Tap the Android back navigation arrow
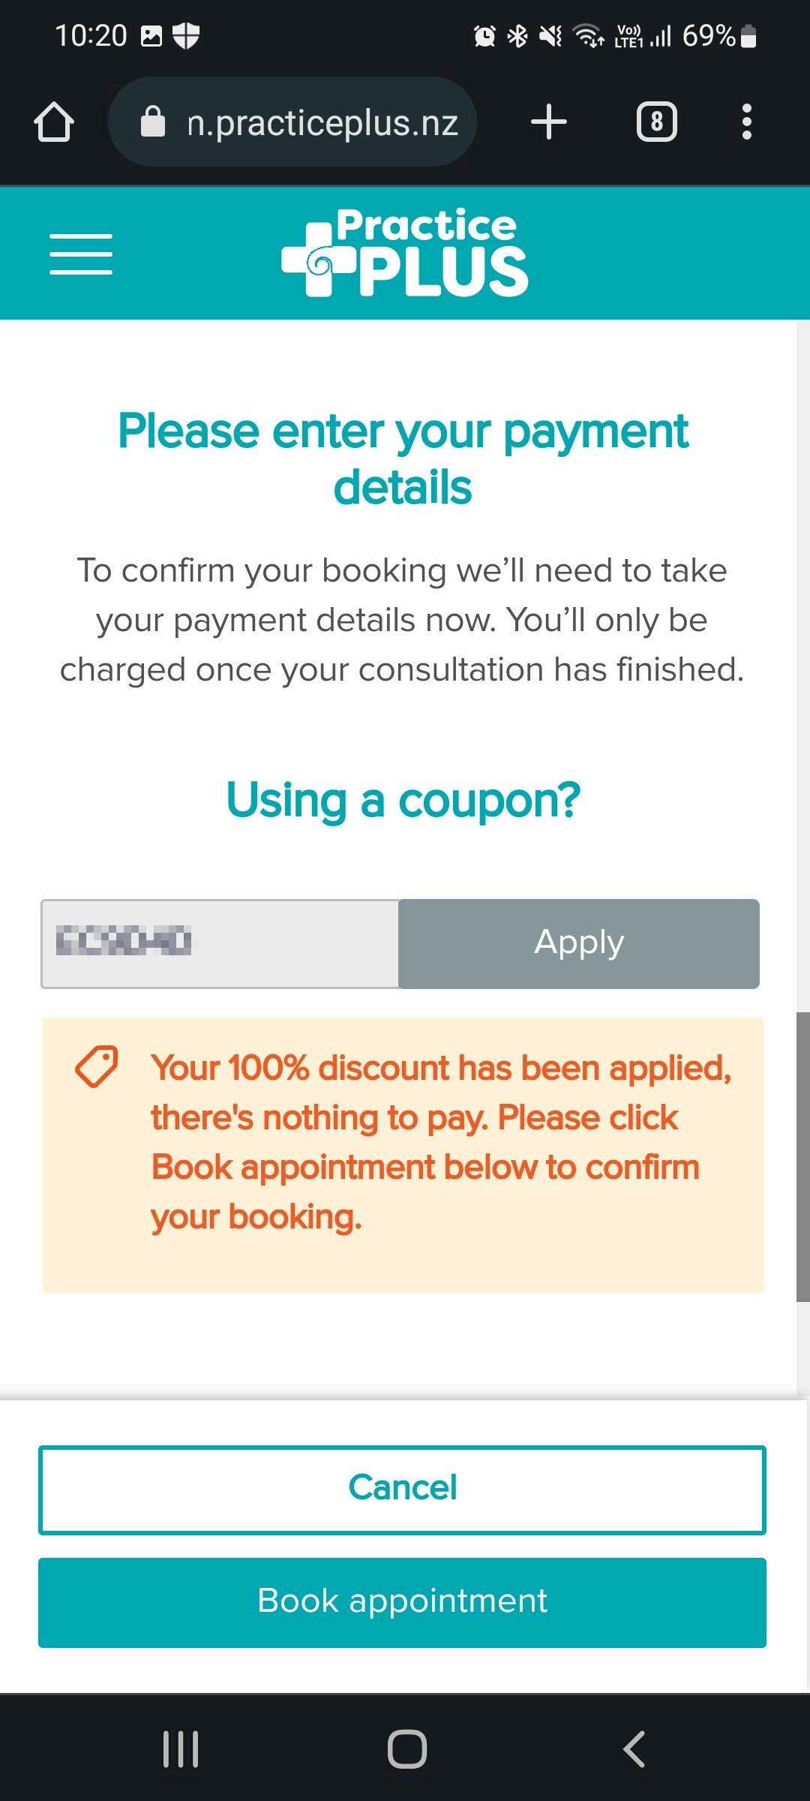 click(634, 1748)
